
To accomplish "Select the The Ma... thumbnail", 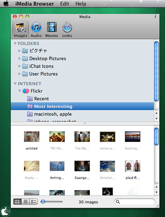I will [82, 137].
